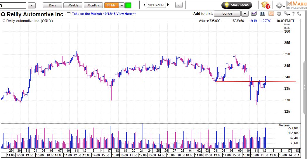Image resolution: width=307 pixels, height=159 pixels.
Task: Click the 340 price scale label
Action: tap(287, 77)
